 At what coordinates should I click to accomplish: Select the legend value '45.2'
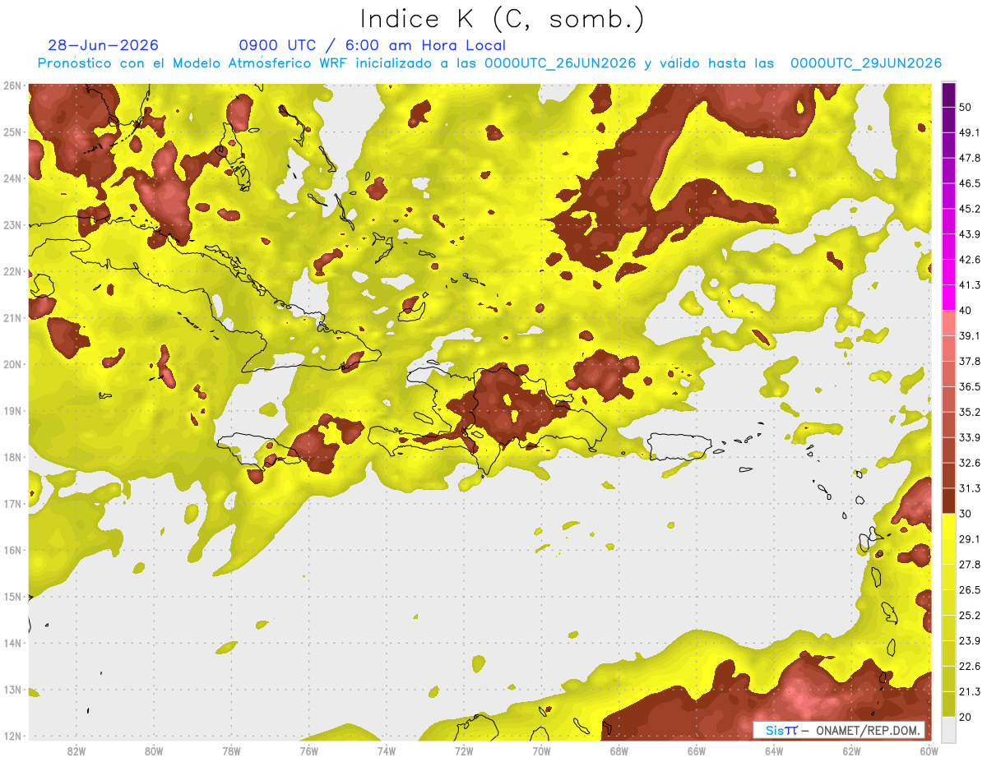(970, 209)
